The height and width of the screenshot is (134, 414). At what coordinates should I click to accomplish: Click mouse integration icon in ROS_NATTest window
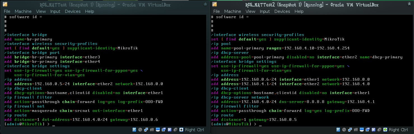click(x=175, y=130)
